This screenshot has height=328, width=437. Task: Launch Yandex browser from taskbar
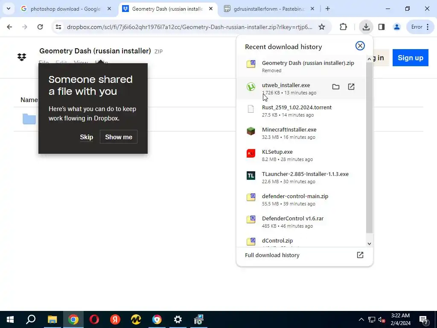(115, 319)
